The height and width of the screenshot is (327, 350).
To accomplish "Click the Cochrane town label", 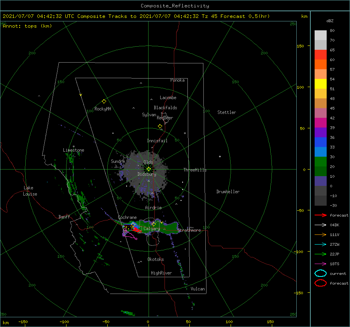I will 127,217.
